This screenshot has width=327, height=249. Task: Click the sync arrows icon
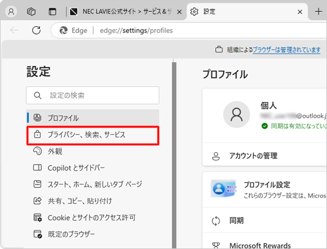pyautogui.click(x=216, y=221)
